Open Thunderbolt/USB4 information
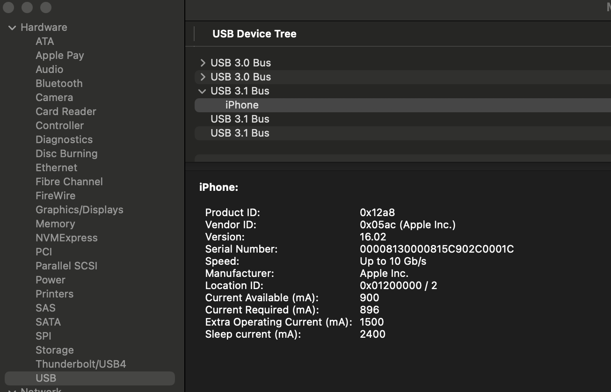Screen dimensions: 611x392 click(x=81, y=364)
